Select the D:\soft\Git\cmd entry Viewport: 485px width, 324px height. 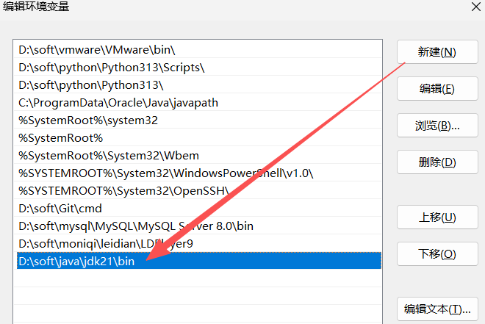pyautogui.click(x=198, y=208)
